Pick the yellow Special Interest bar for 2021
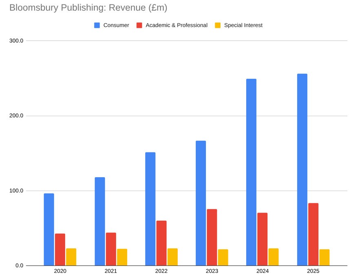 coord(122,257)
